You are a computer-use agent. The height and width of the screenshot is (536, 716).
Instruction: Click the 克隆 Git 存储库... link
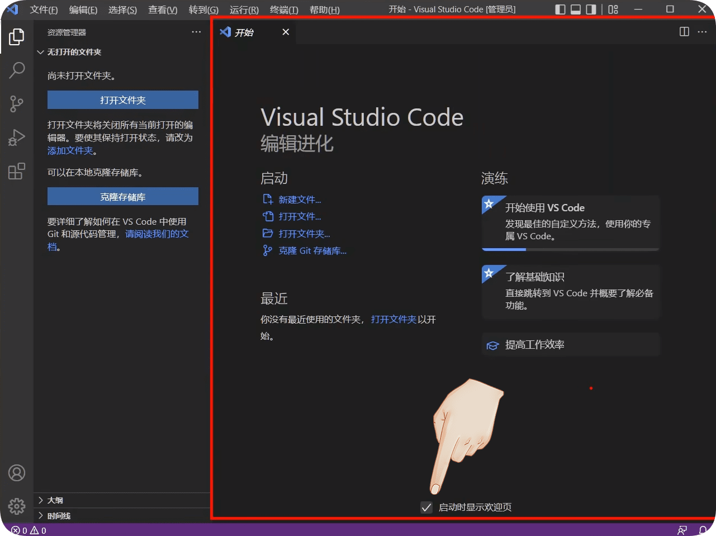tap(312, 251)
